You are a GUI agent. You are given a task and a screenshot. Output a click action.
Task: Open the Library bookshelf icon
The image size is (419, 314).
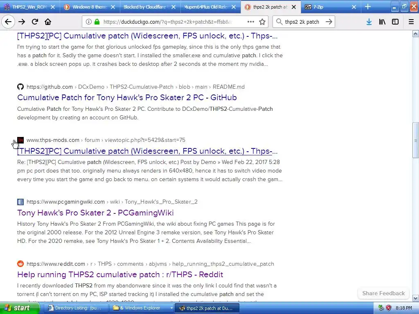(382, 22)
